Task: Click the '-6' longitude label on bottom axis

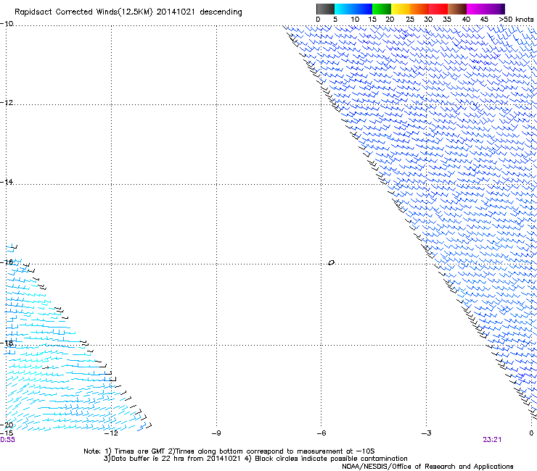Action: point(321,433)
